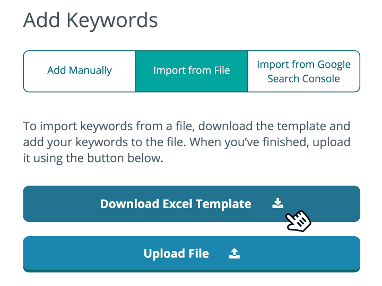Switch to the Import from File tab

click(192, 71)
